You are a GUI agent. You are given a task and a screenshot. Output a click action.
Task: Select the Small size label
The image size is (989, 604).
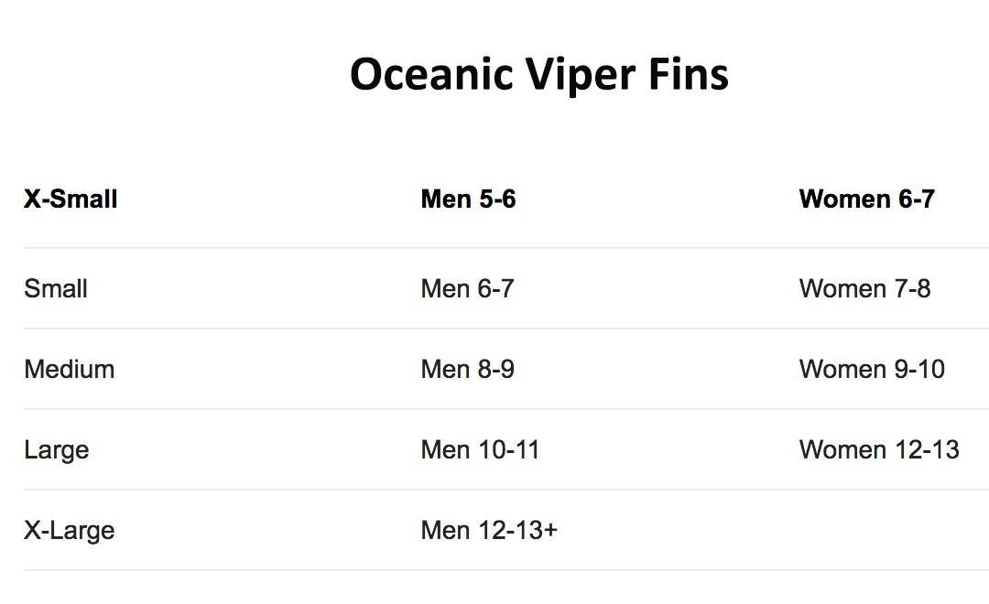(56, 289)
